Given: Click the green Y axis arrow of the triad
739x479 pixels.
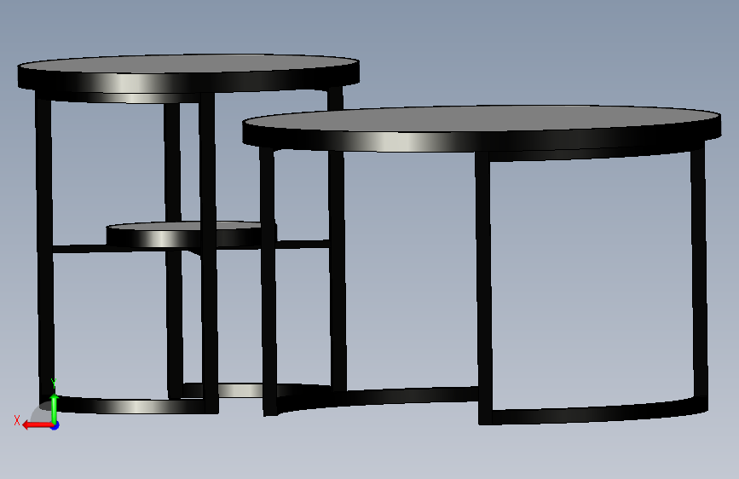Looking at the screenshot, I should (55, 407).
